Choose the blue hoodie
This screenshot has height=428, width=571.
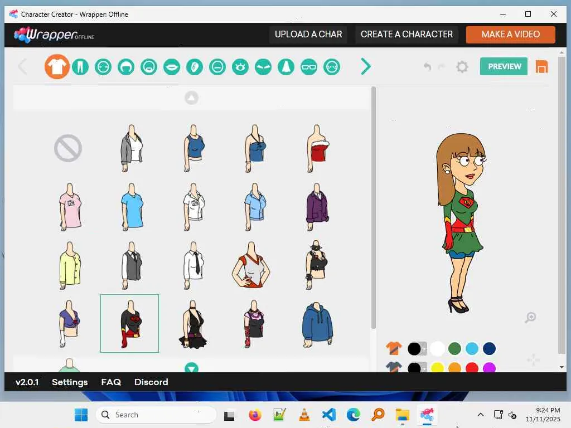point(317,324)
